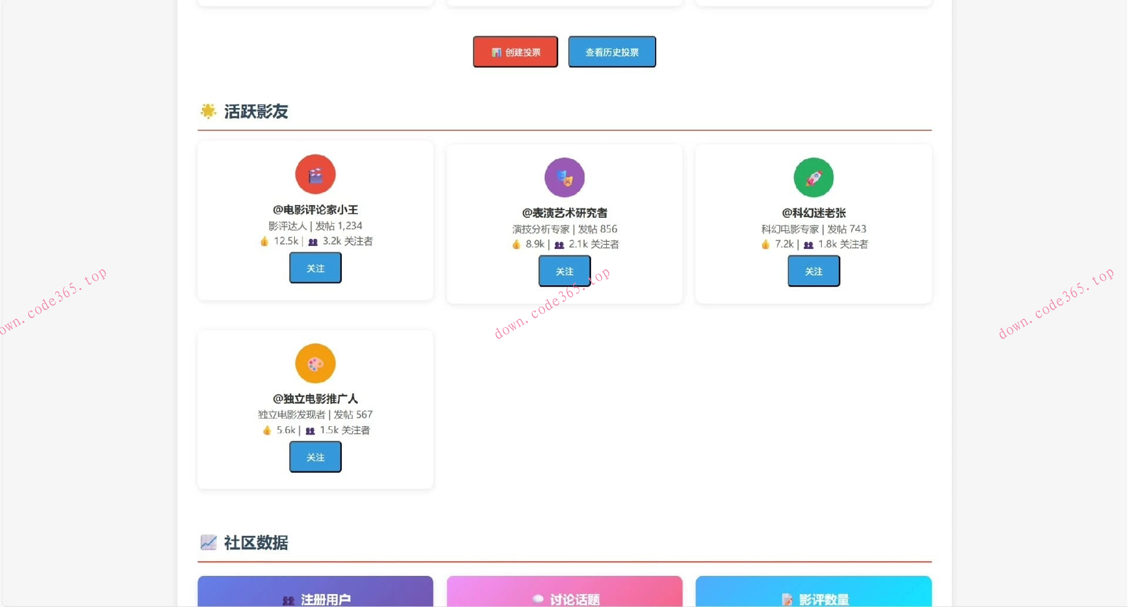Image resolution: width=1128 pixels, height=607 pixels.
Task: Follow @电影评论家小王 via the 关注 button
Action: tap(315, 268)
